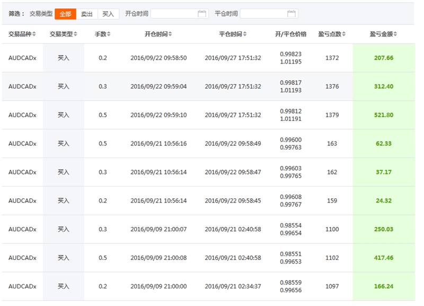The height and width of the screenshot is (306, 424).
Task: Select profit amount 62.33
Action: click(x=384, y=144)
